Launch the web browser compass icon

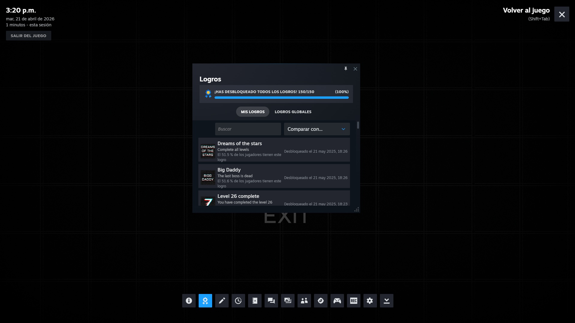coord(321,301)
